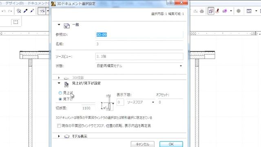Click the cut plane diagram preview
Image resolution: width=261 pixels, height=147 pixels.
108,102
